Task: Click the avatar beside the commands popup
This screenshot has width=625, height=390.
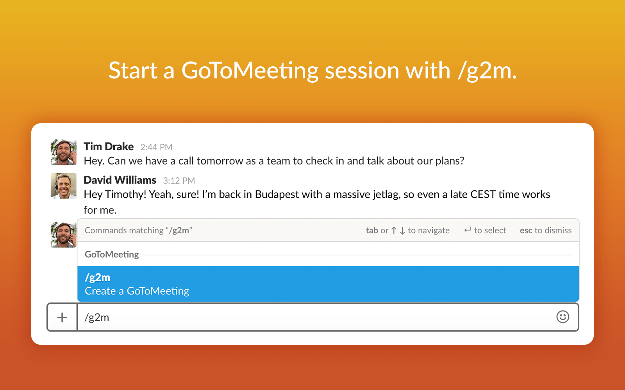Action: point(64,235)
